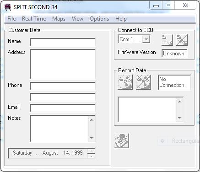200x172 pixels.
Task: Click Notes scrollbar up arrow
Action: point(92,120)
